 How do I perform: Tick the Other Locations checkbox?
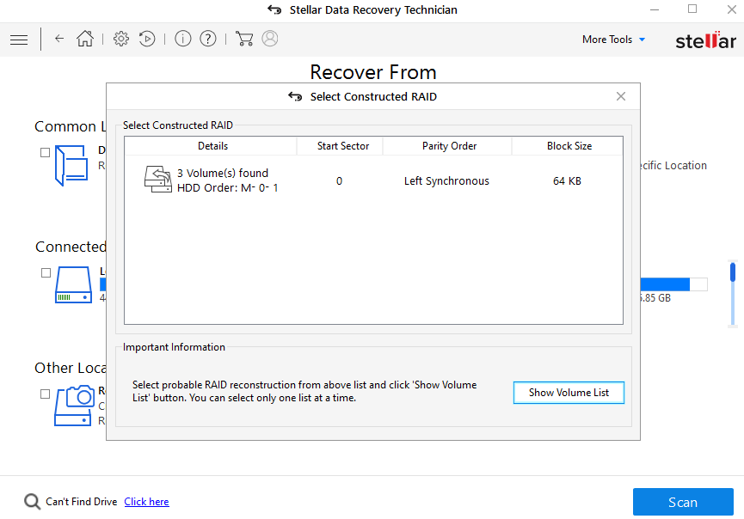(45, 394)
